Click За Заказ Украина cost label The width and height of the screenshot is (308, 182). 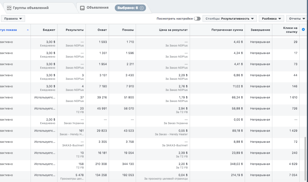click(176, 123)
